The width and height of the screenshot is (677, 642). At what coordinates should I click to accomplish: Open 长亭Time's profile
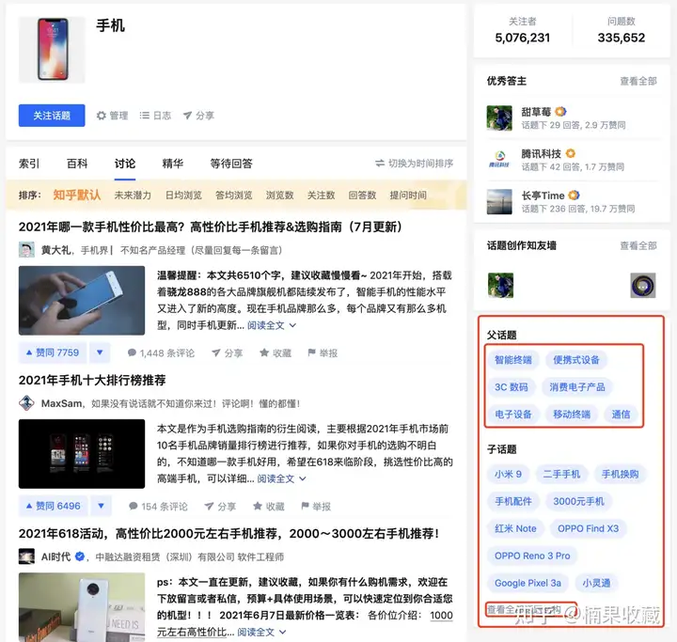[543, 196]
